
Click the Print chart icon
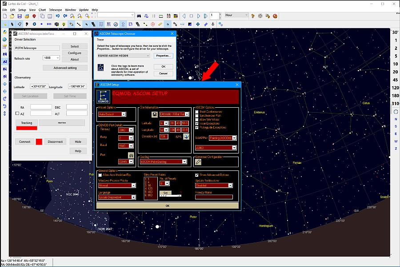pos(27,16)
